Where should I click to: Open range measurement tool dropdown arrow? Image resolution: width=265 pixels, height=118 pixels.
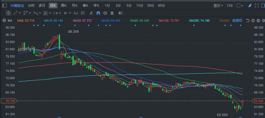pyautogui.click(x=60, y=13)
